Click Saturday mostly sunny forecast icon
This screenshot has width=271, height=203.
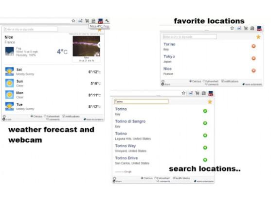tap(10, 71)
